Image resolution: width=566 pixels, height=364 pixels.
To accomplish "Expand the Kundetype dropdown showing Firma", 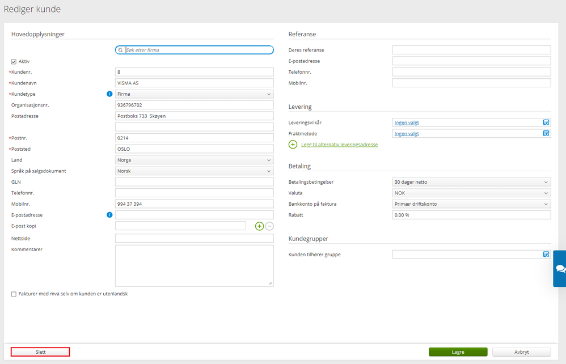I will (x=194, y=94).
